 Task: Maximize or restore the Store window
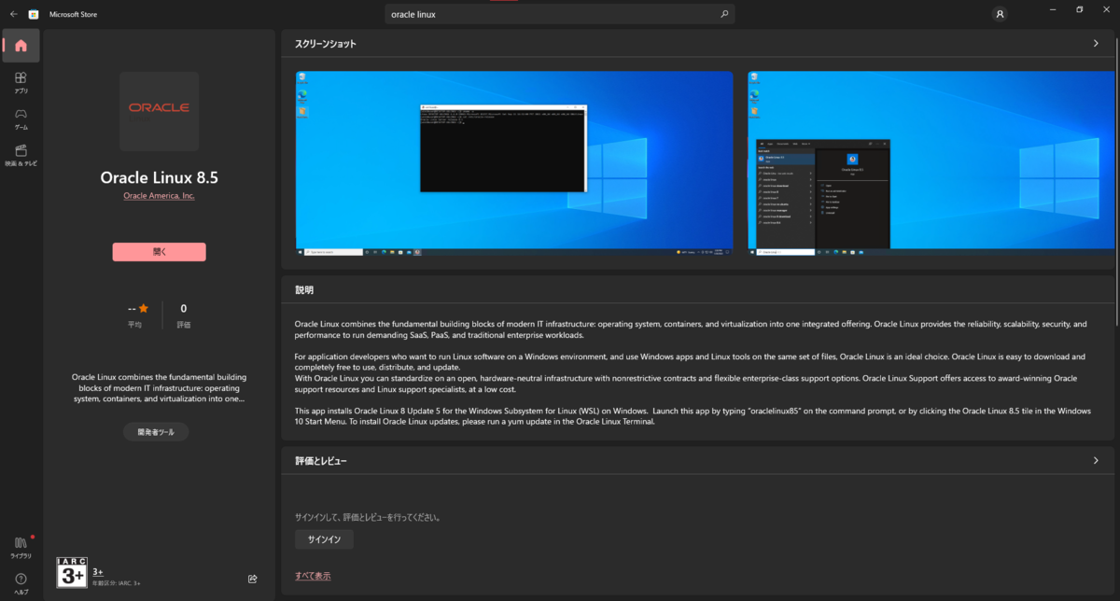[1079, 9]
